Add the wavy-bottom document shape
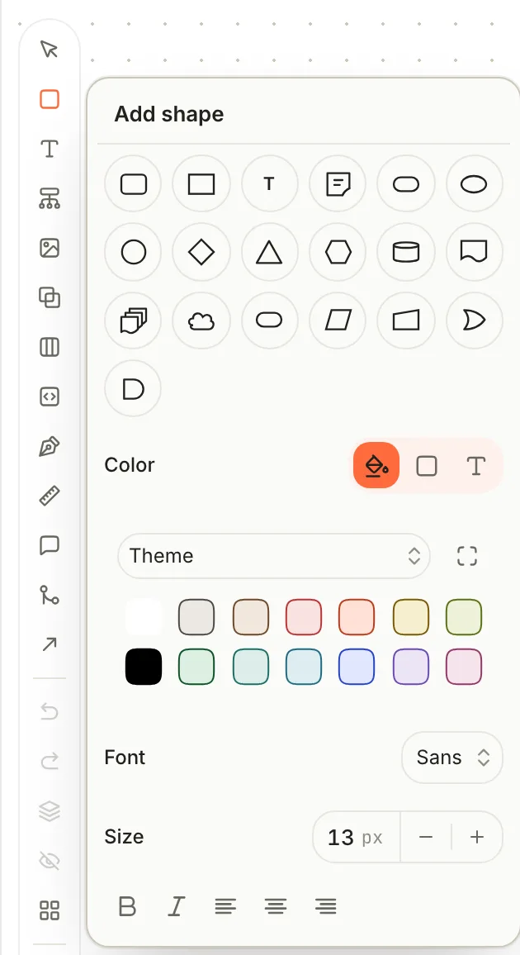This screenshot has width=520, height=955. click(474, 252)
